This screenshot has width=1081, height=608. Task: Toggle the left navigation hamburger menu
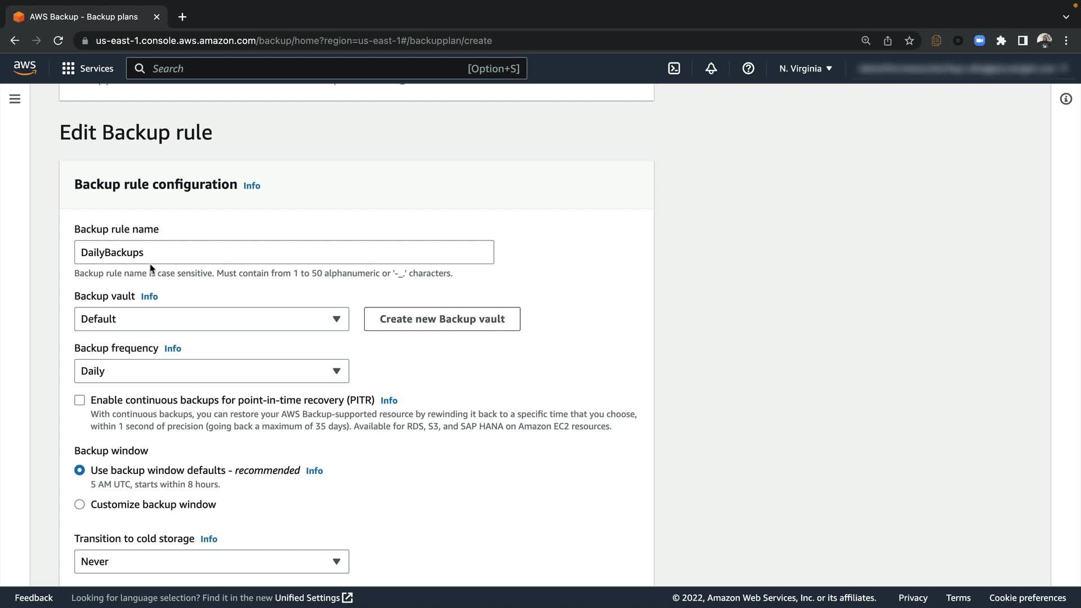click(x=15, y=99)
